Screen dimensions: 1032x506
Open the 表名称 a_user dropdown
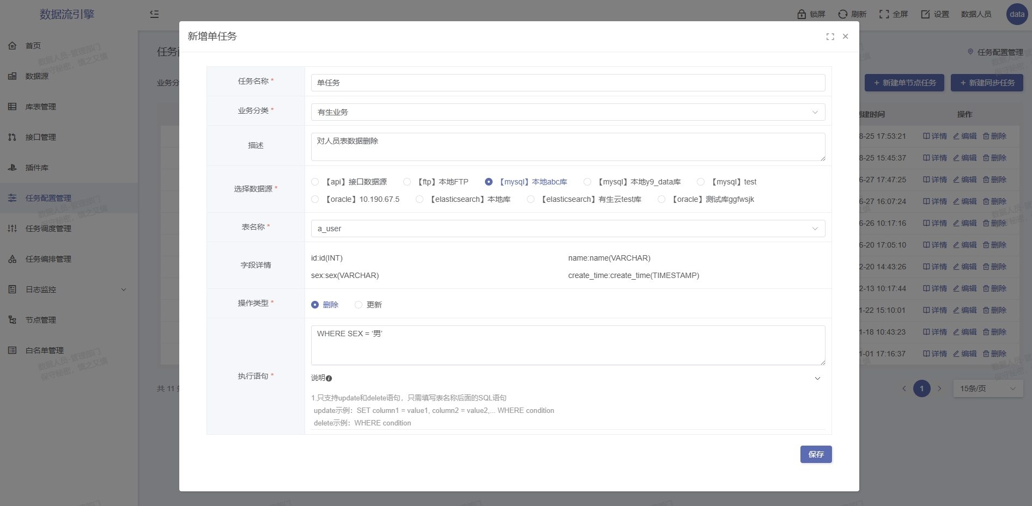click(x=568, y=229)
